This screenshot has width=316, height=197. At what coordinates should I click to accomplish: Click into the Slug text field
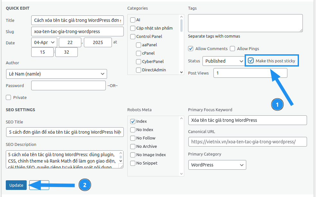[77, 31]
